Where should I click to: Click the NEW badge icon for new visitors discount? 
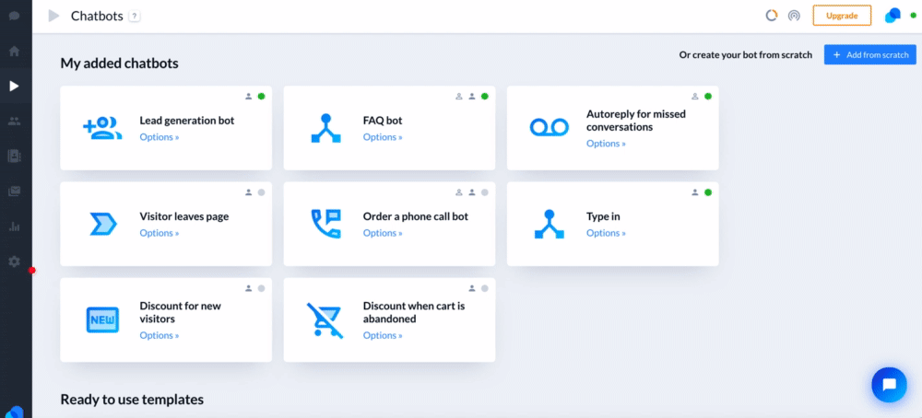pyautogui.click(x=103, y=320)
